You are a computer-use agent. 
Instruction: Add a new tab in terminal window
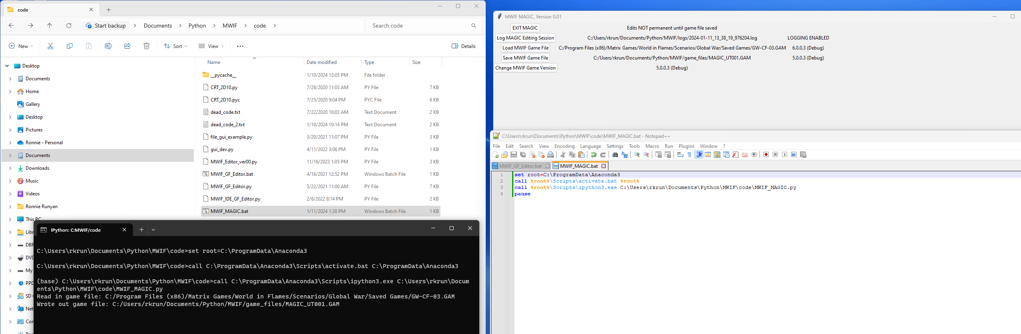pos(141,229)
